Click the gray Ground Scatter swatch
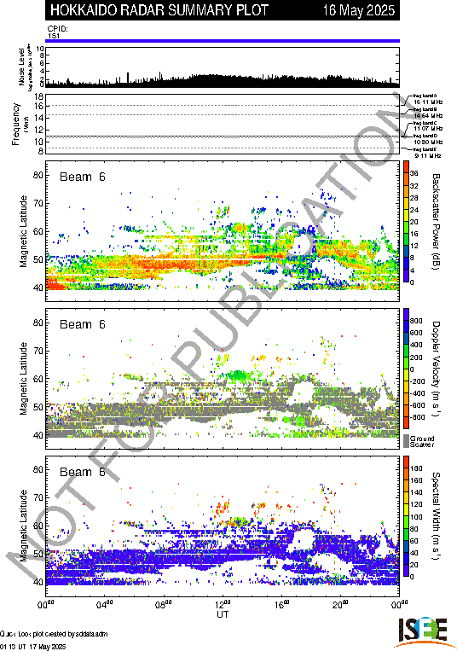 tap(407, 441)
